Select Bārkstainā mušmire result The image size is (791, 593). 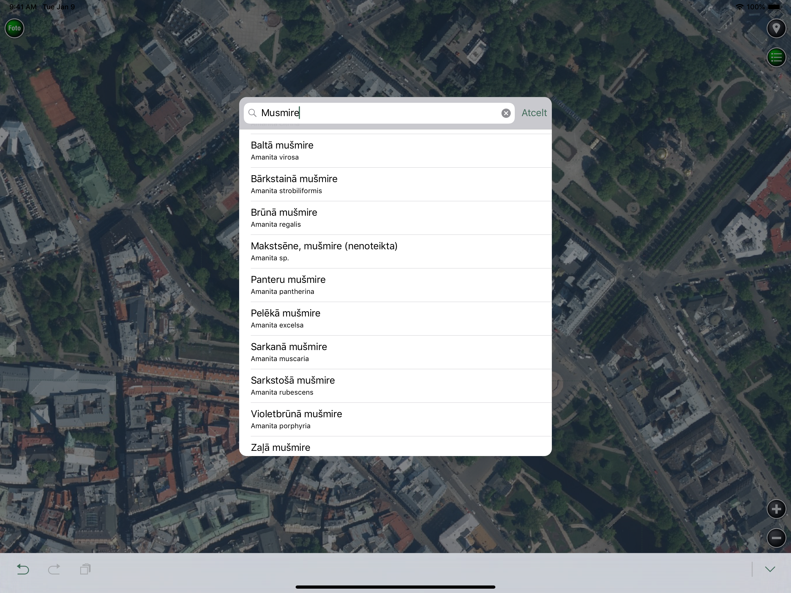(x=395, y=184)
